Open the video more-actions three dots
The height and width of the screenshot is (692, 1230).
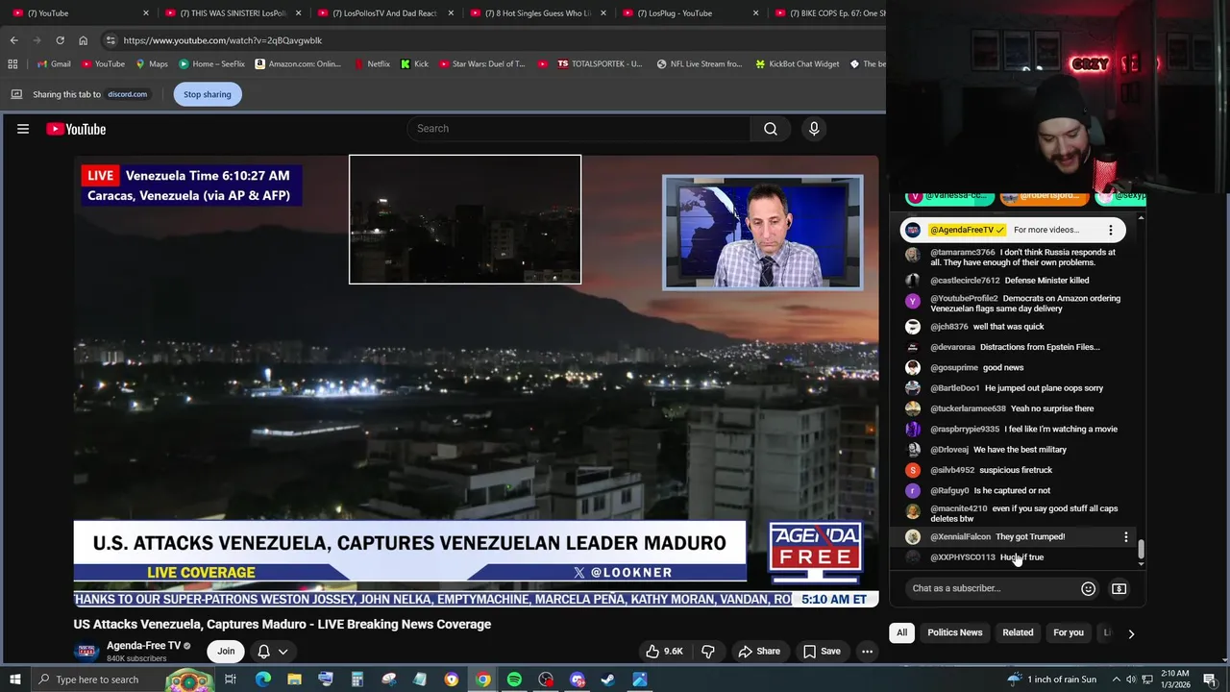(867, 651)
